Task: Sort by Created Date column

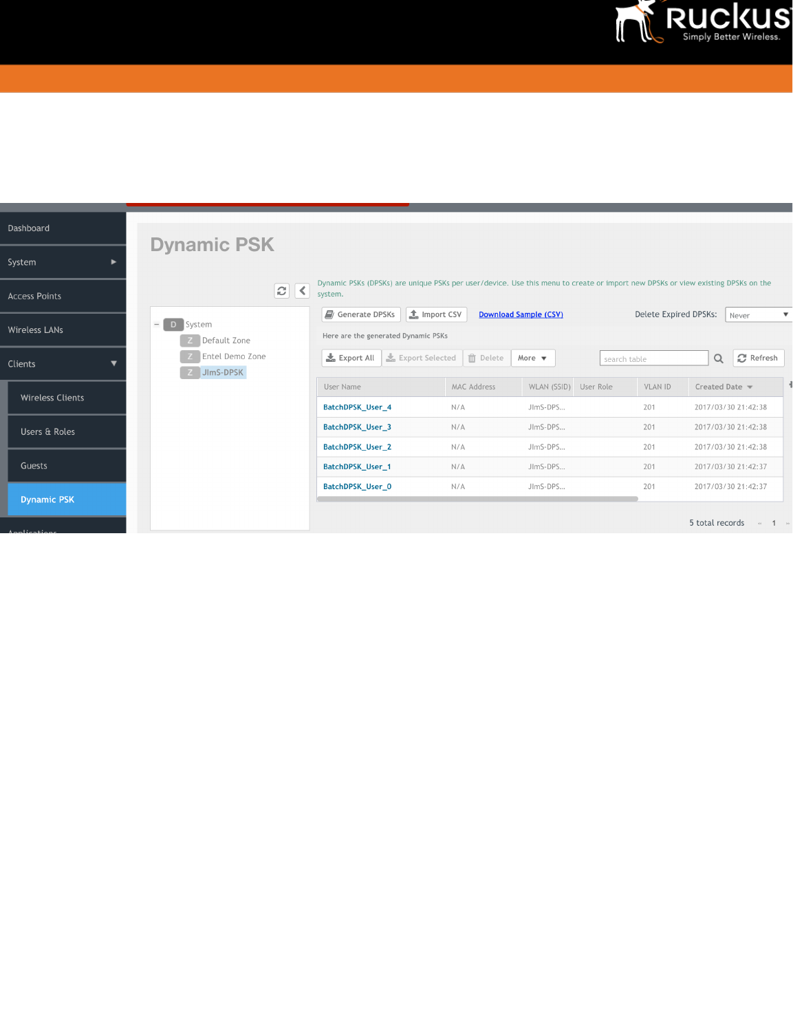Action: pos(724,387)
